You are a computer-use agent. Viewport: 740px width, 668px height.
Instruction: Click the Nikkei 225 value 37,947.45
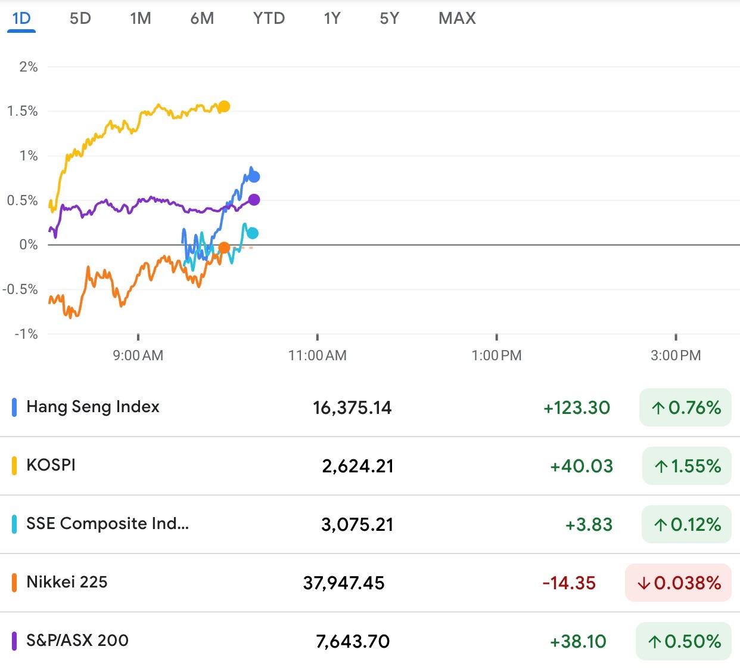tap(344, 583)
